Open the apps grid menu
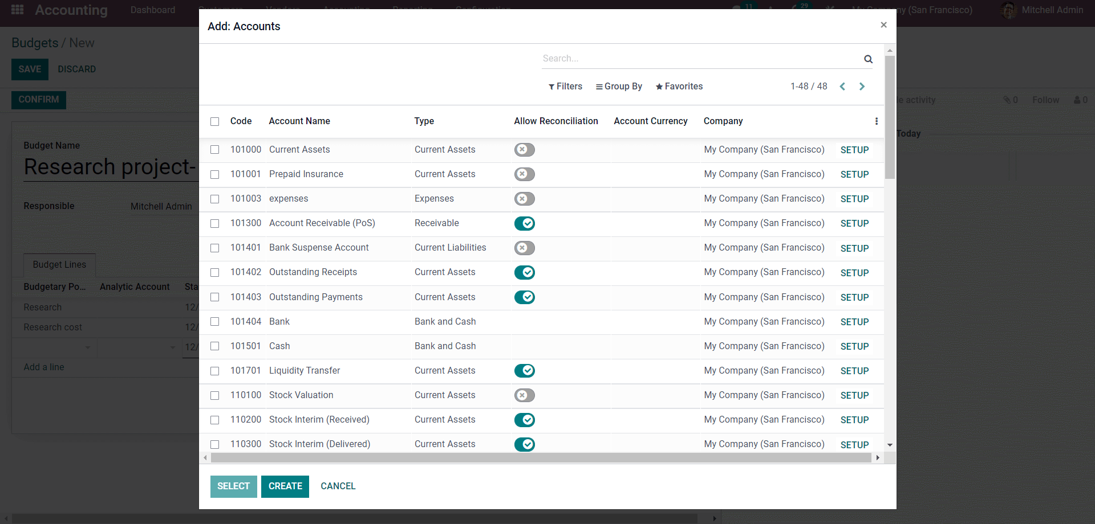 (18, 10)
